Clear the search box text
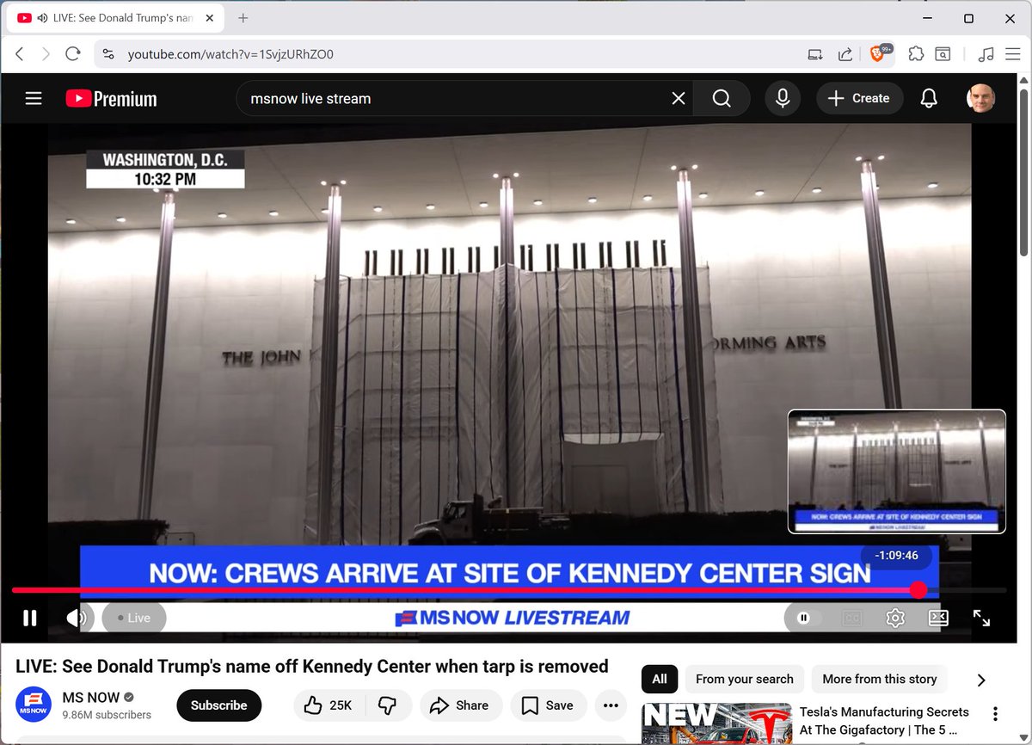 tap(679, 99)
